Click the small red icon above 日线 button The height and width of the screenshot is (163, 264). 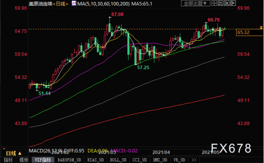(x=4, y=148)
